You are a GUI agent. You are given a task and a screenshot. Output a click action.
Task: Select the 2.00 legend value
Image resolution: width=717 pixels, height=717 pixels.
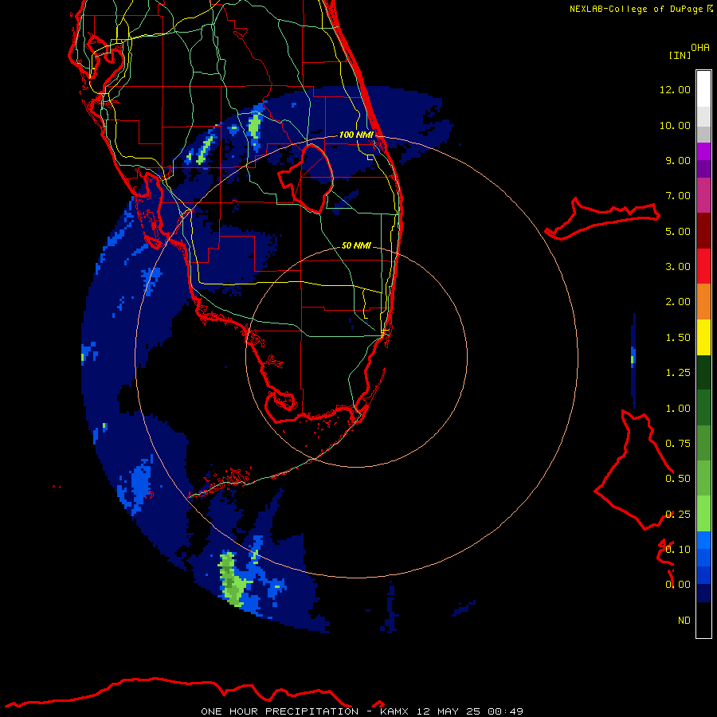pos(678,302)
